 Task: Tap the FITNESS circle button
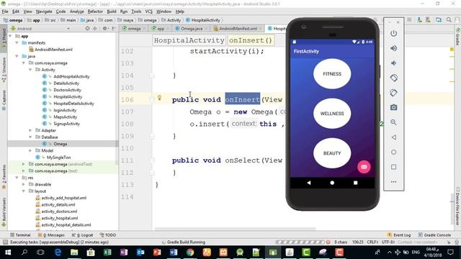332,73
